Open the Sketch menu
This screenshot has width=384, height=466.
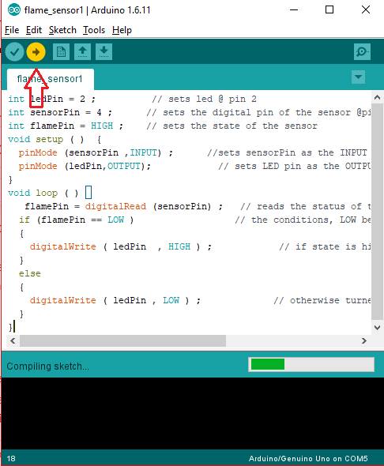[x=62, y=30]
